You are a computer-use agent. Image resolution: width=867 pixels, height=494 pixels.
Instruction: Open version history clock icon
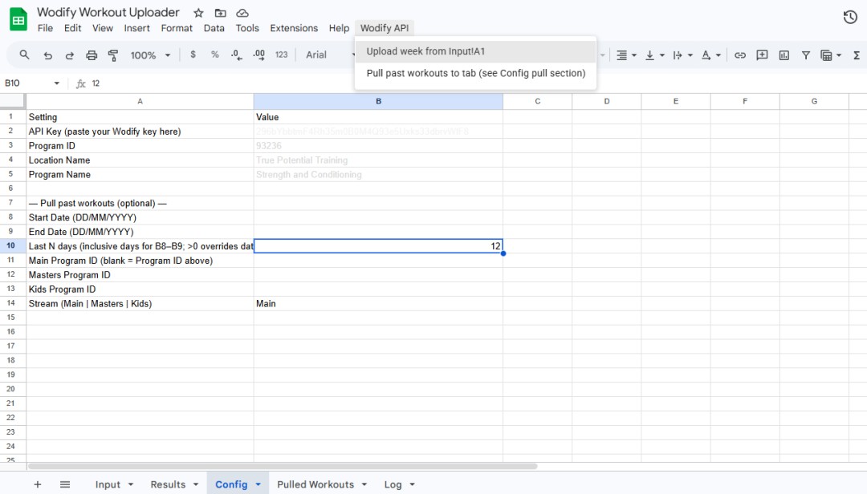[850, 17]
